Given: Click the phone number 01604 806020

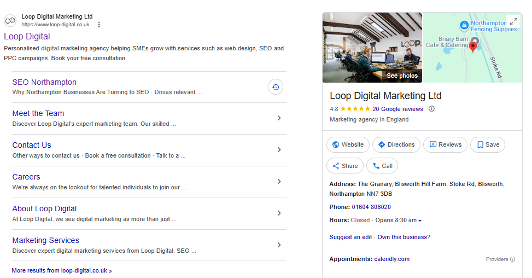Looking at the screenshot, I should pyautogui.click(x=371, y=207).
